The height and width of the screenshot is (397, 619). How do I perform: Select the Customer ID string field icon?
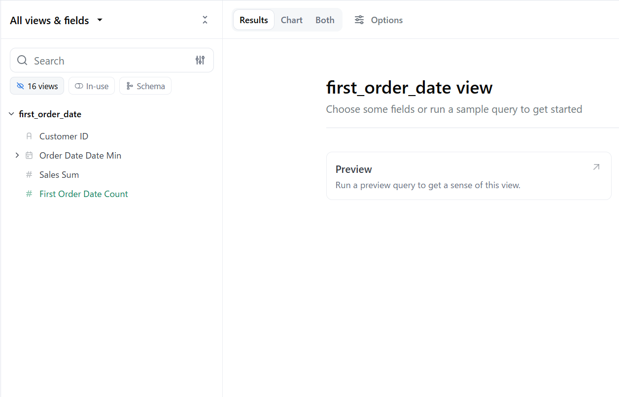pyautogui.click(x=29, y=136)
